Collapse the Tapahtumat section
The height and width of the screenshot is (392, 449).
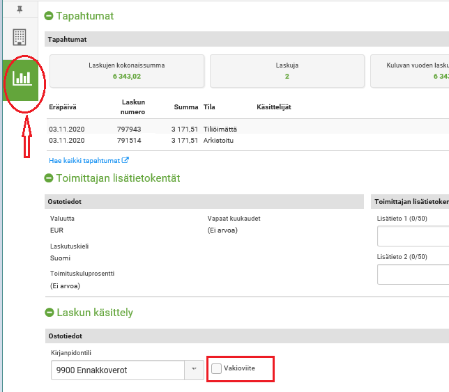(x=49, y=16)
